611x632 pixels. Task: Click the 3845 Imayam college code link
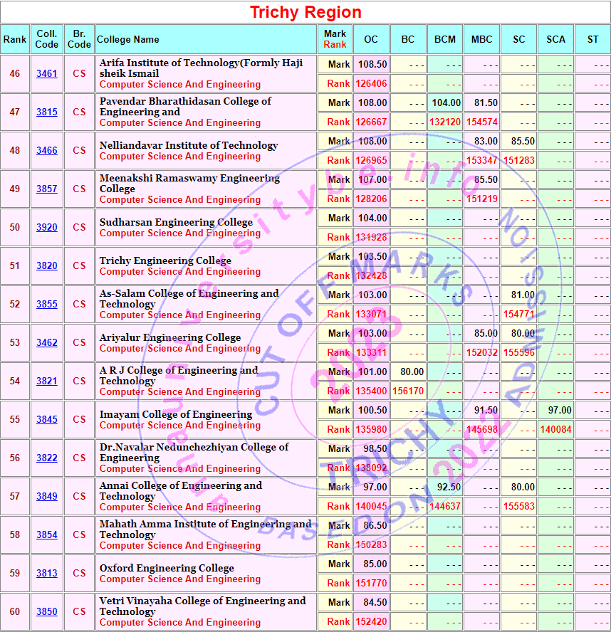click(47, 420)
